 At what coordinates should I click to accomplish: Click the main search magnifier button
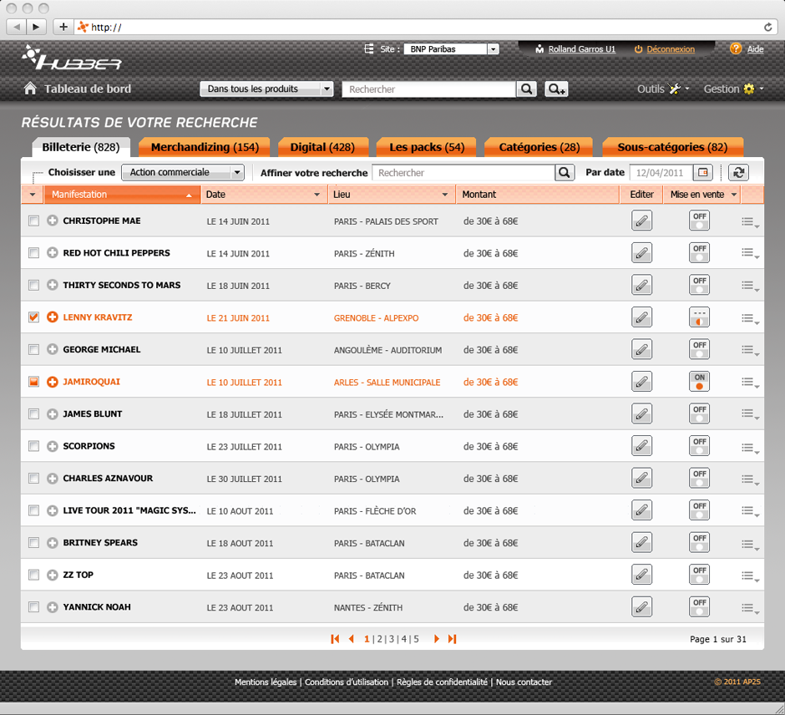(x=527, y=89)
